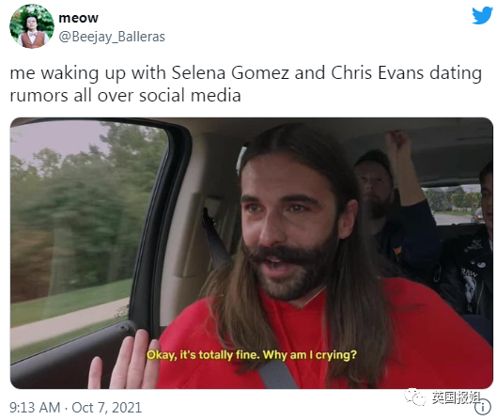Open the @Beejay_Balleras handle link
Viewport: 496px width, 420px height.
point(112,37)
